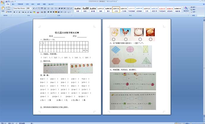The width and height of the screenshot is (205, 124).
Task: Apply subscript formatting
Action: 26,12
